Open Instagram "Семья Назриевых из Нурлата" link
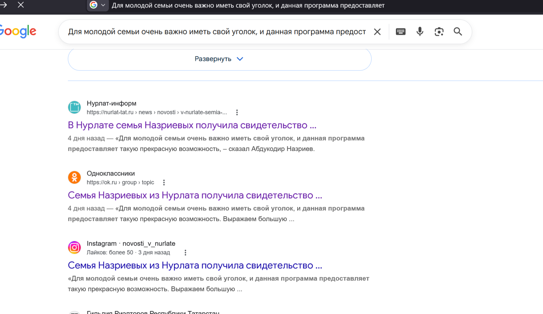The width and height of the screenshot is (543, 314). tap(195, 265)
